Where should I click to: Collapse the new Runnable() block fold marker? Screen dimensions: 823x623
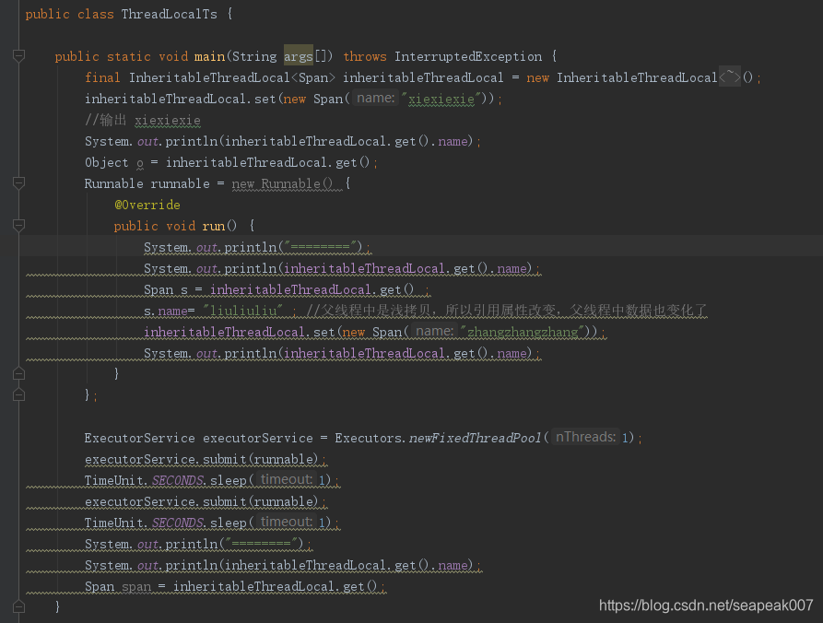pos(19,183)
